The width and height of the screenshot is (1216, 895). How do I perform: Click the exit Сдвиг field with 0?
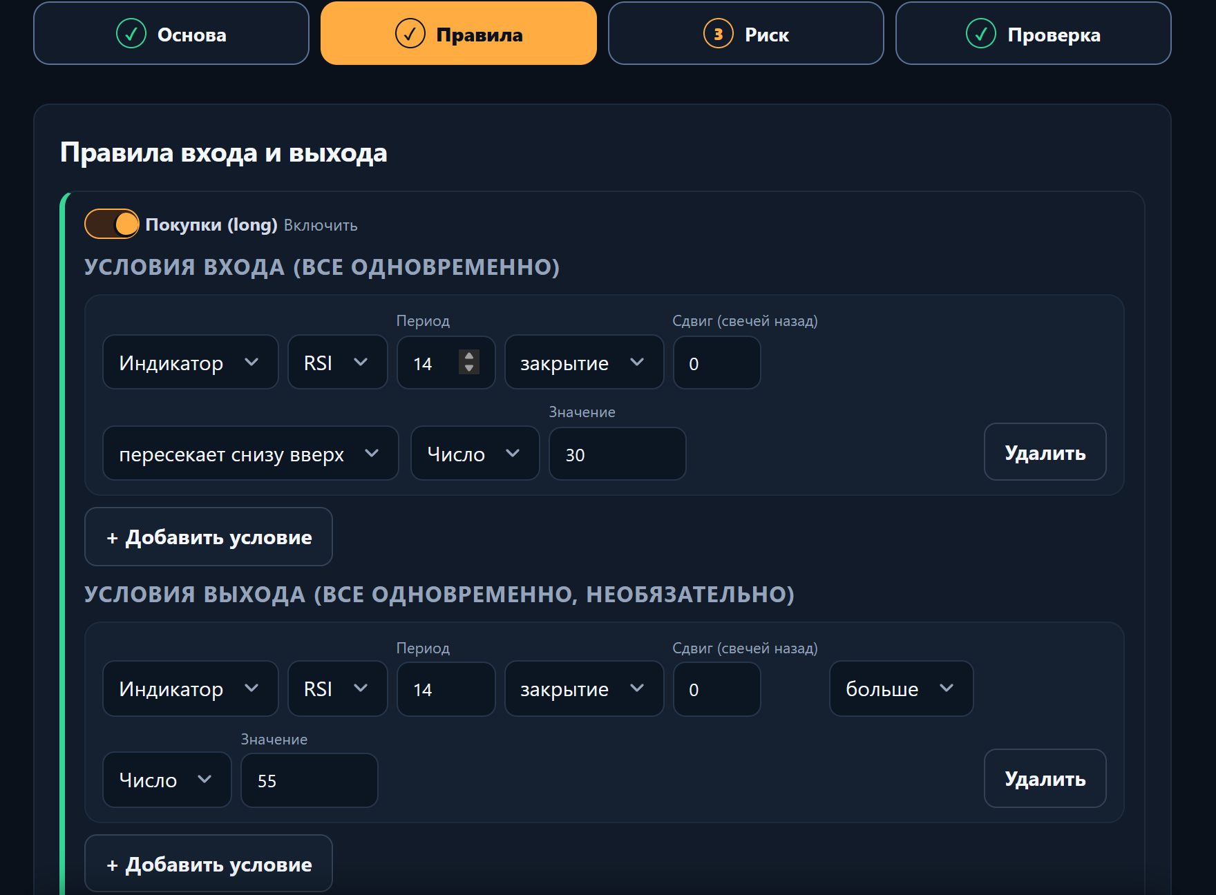coord(717,689)
